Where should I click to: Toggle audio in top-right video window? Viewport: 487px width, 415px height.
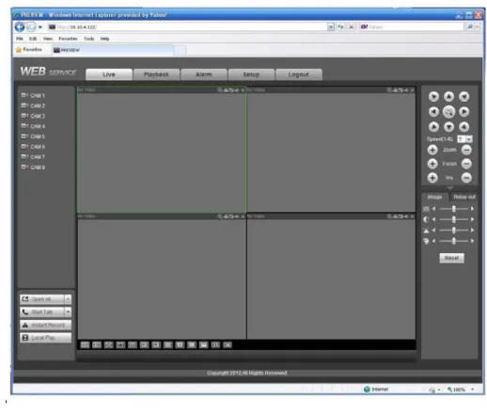(406, 90)
